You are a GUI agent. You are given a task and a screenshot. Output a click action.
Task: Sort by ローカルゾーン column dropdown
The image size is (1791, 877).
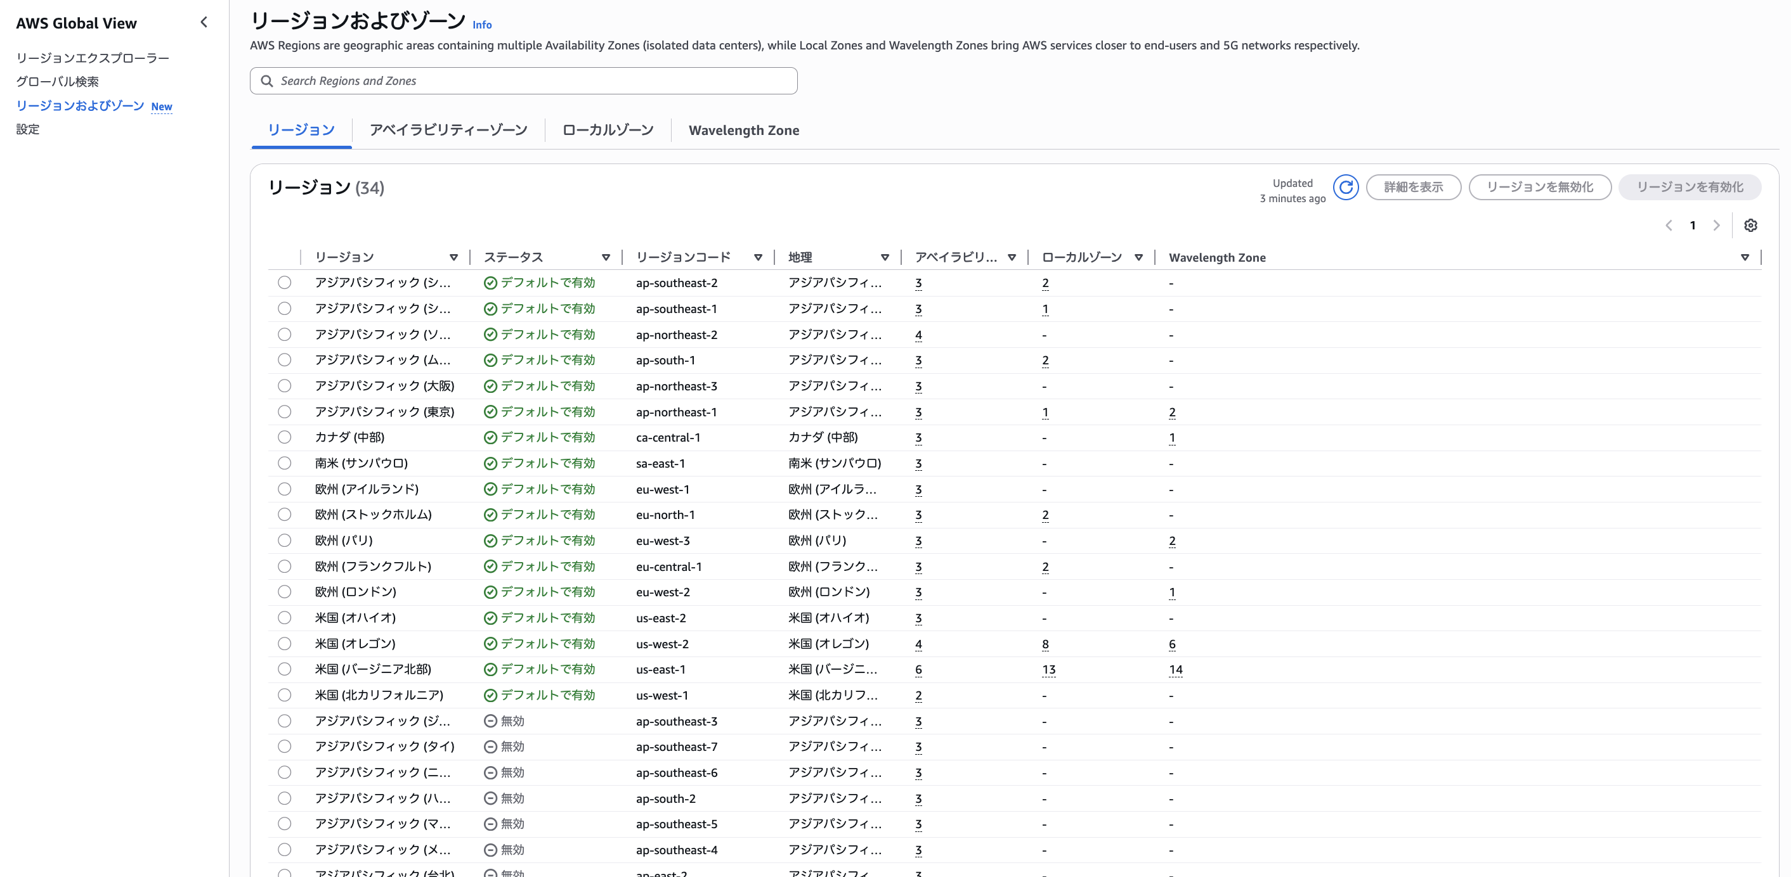coord(1138,257)
